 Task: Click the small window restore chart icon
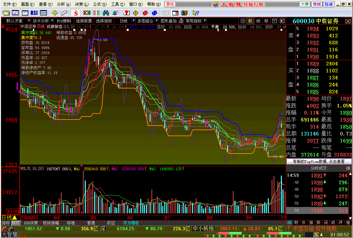(x=275, y=21)
